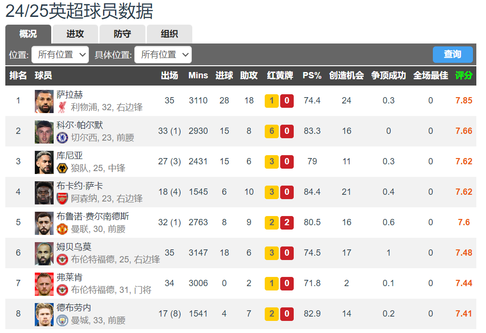This screenshot has height=333, width=486.
Task: Click 布鲁诺·费尔南德斯's red card badge showing 2
Action: [x=286, y=223]
